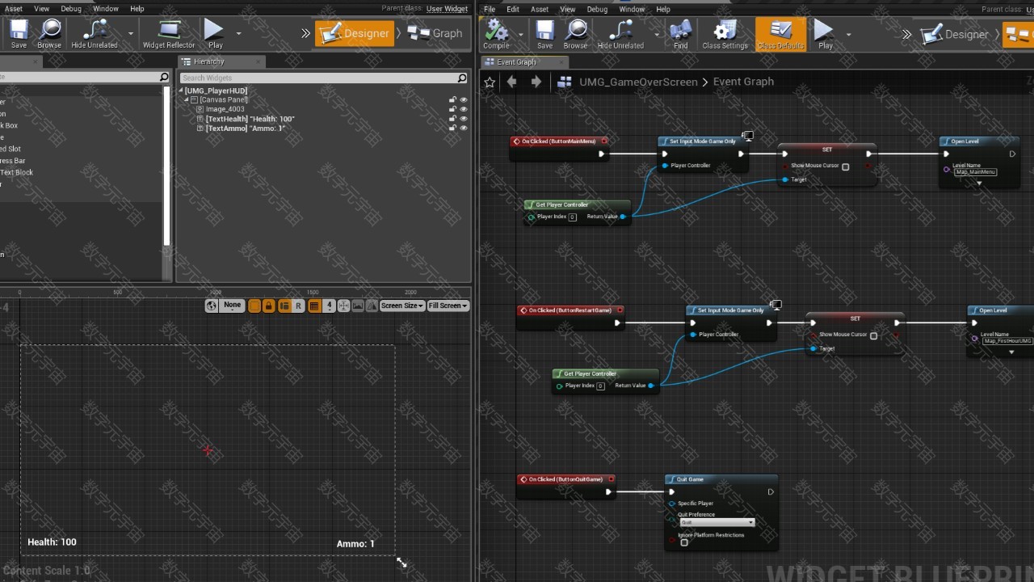Open the Widget Reflector tool
This screenshot has width=1034, height=582.
click(x=169, y=34)
